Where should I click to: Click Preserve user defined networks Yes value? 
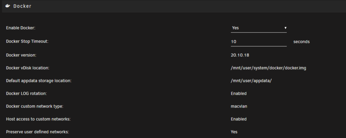[234, 132]
